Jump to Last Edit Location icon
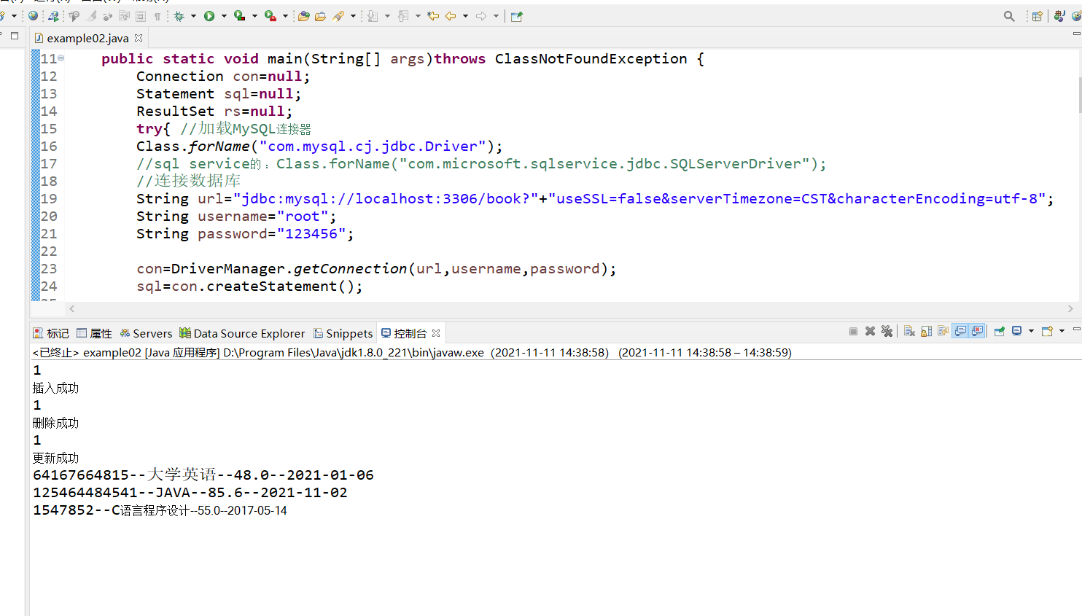This screenshot has width=1082, height=616. (433, 16)
